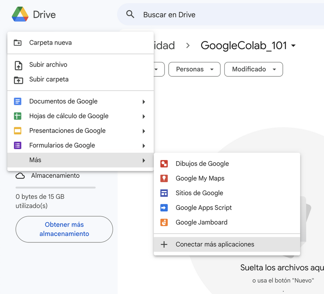Image resolution: width=324 pixels, height=294 pixels.
Task: Choose Subir archivo
Action: [x=81, y=65]
